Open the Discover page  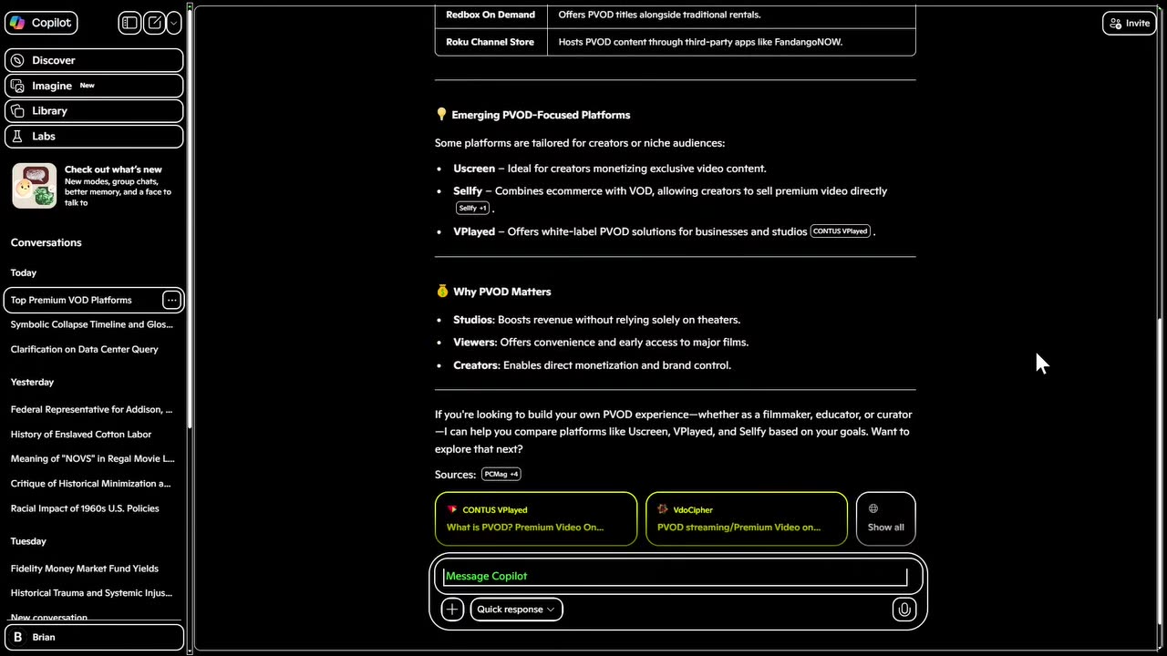coord(94,60)
